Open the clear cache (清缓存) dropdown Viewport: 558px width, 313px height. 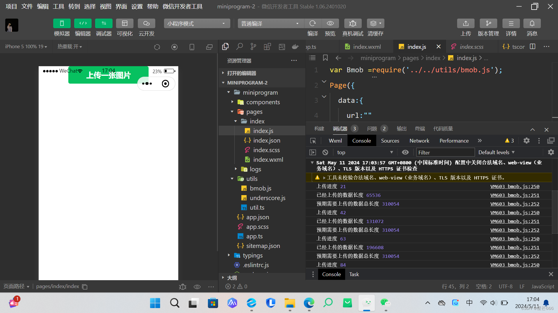point(375,24)
